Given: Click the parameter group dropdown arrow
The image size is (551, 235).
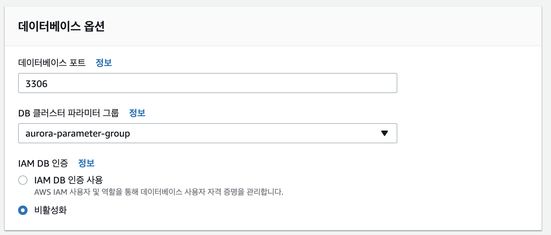Looking at the screenshot, I should 385,133.
